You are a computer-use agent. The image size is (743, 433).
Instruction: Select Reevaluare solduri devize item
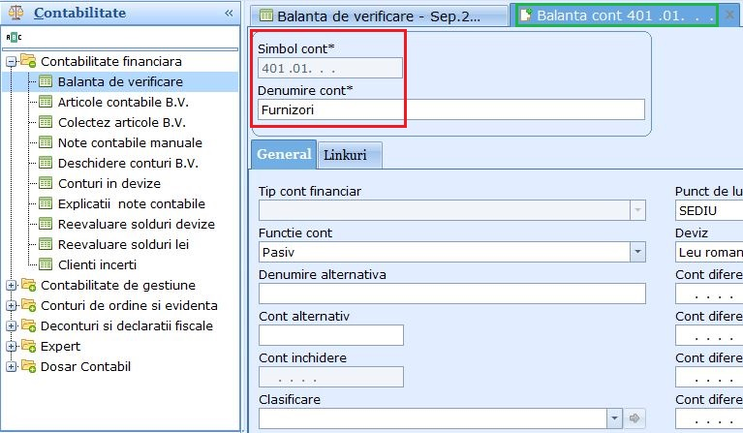coord(136,224)
